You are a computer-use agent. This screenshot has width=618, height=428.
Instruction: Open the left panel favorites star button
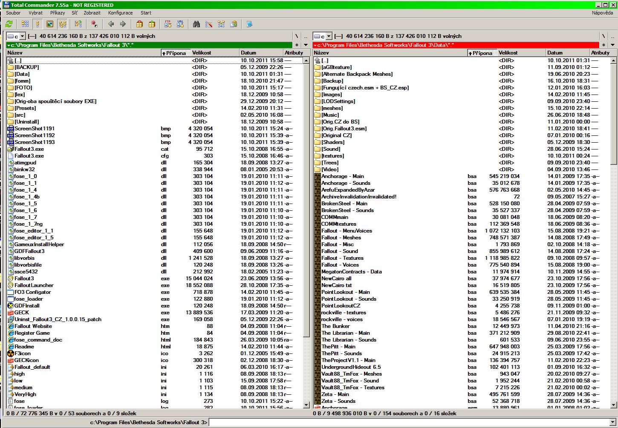click(297, 45)
